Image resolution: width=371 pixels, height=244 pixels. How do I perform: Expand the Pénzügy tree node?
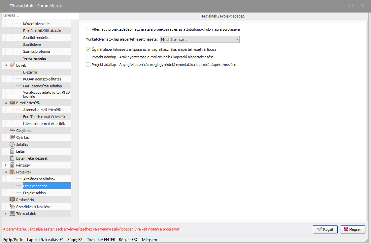point(5,165)
